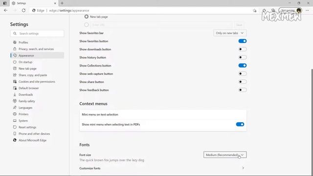Click the Share copy paste sidebar icon
The image size is (313, 176).
(15, 75)
